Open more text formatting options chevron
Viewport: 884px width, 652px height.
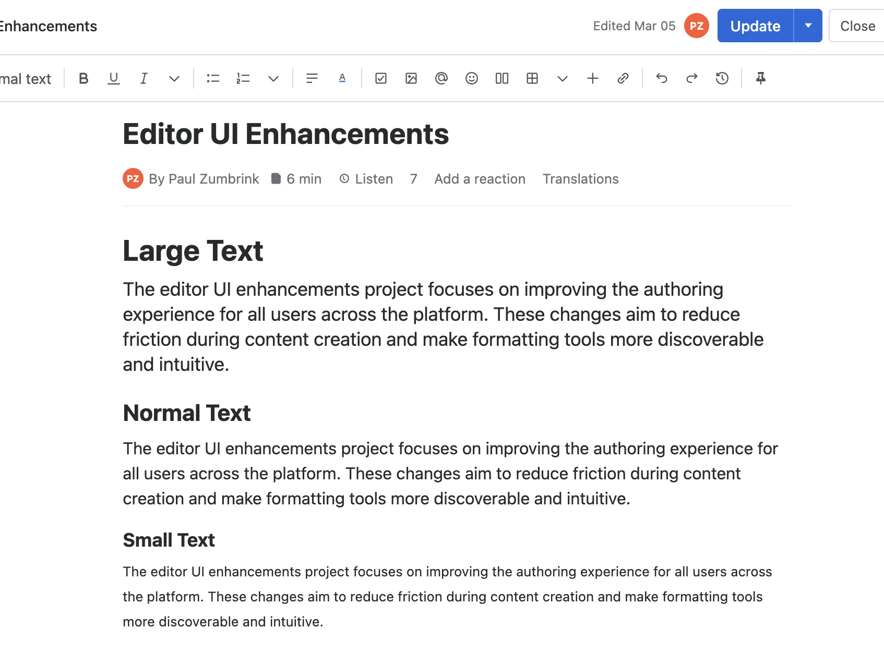(174, 79)
